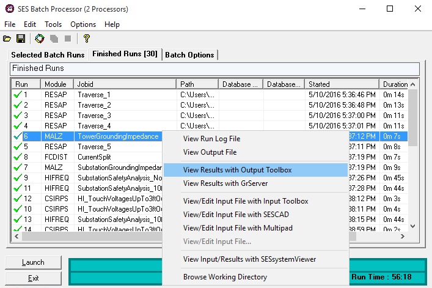Choose View/Edit Input File with Multipad
Image resolution: width=432 pixels, height=288 pixels.
[x=255, y=228]
